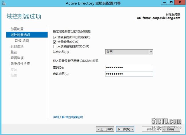Image resolution: width=186 pixels, height=135 pixels.
Task: Maximize the configuration wizard window
Action: (x=171, y=2)
